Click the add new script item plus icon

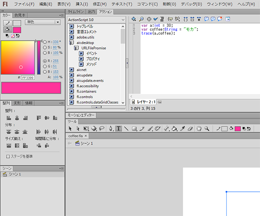[x=133, y=19]
